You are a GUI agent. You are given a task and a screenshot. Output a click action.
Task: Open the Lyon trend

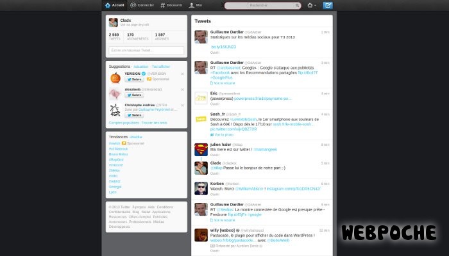point(112,192)
